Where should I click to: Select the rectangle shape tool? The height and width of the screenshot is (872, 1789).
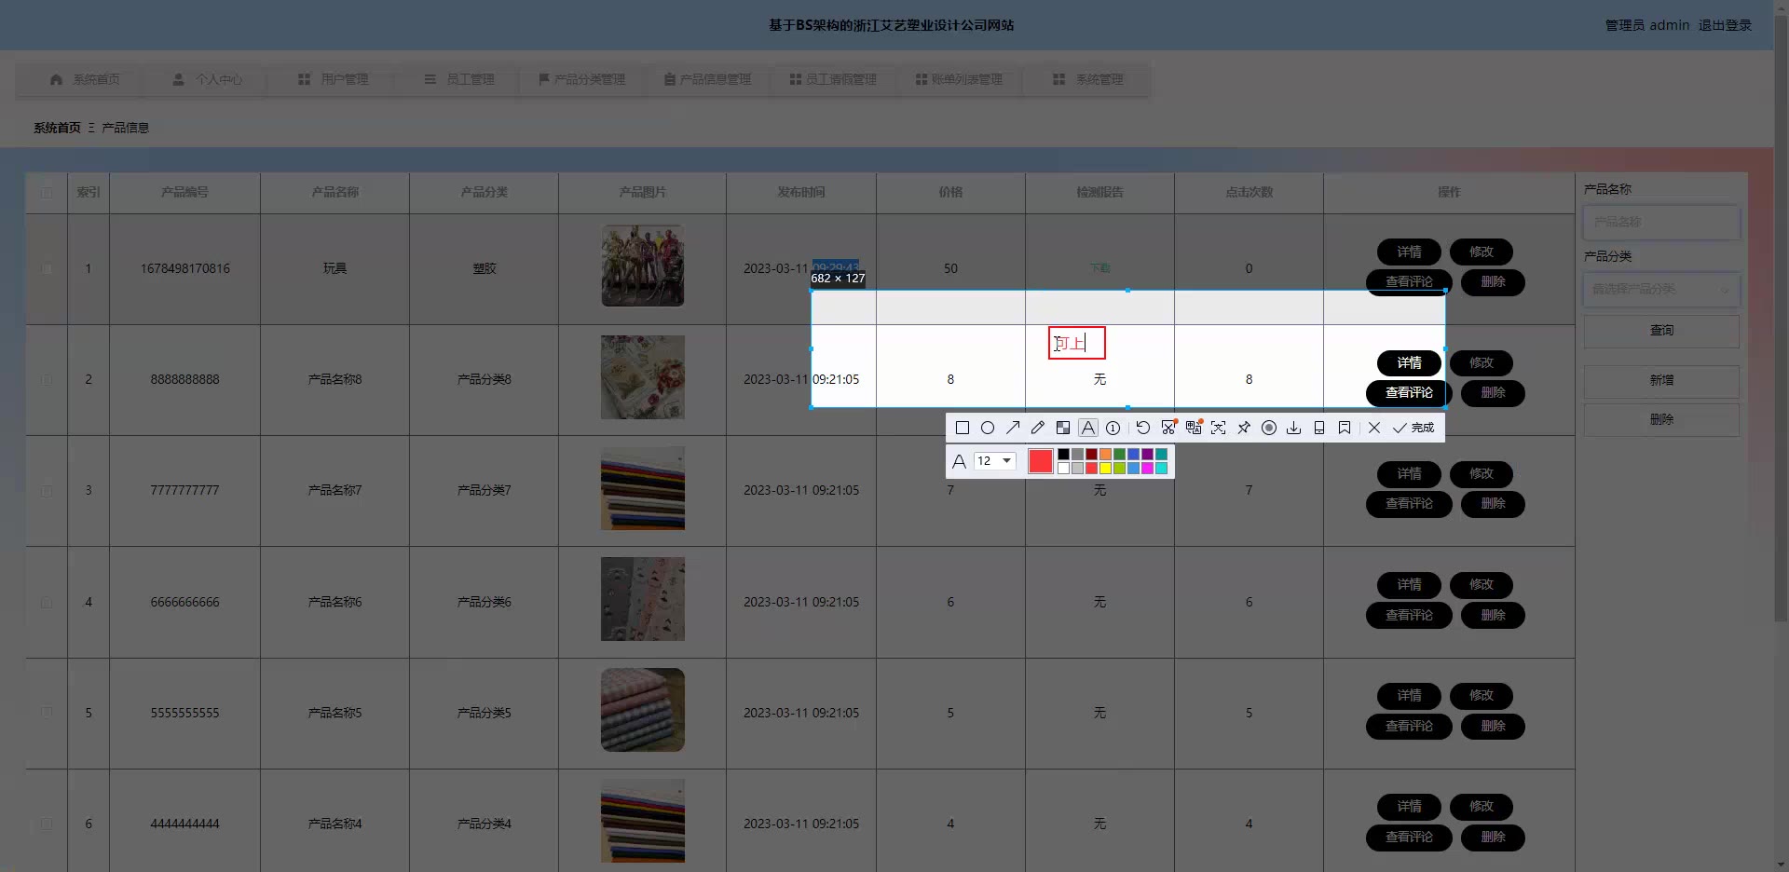(x=963, y=428)
